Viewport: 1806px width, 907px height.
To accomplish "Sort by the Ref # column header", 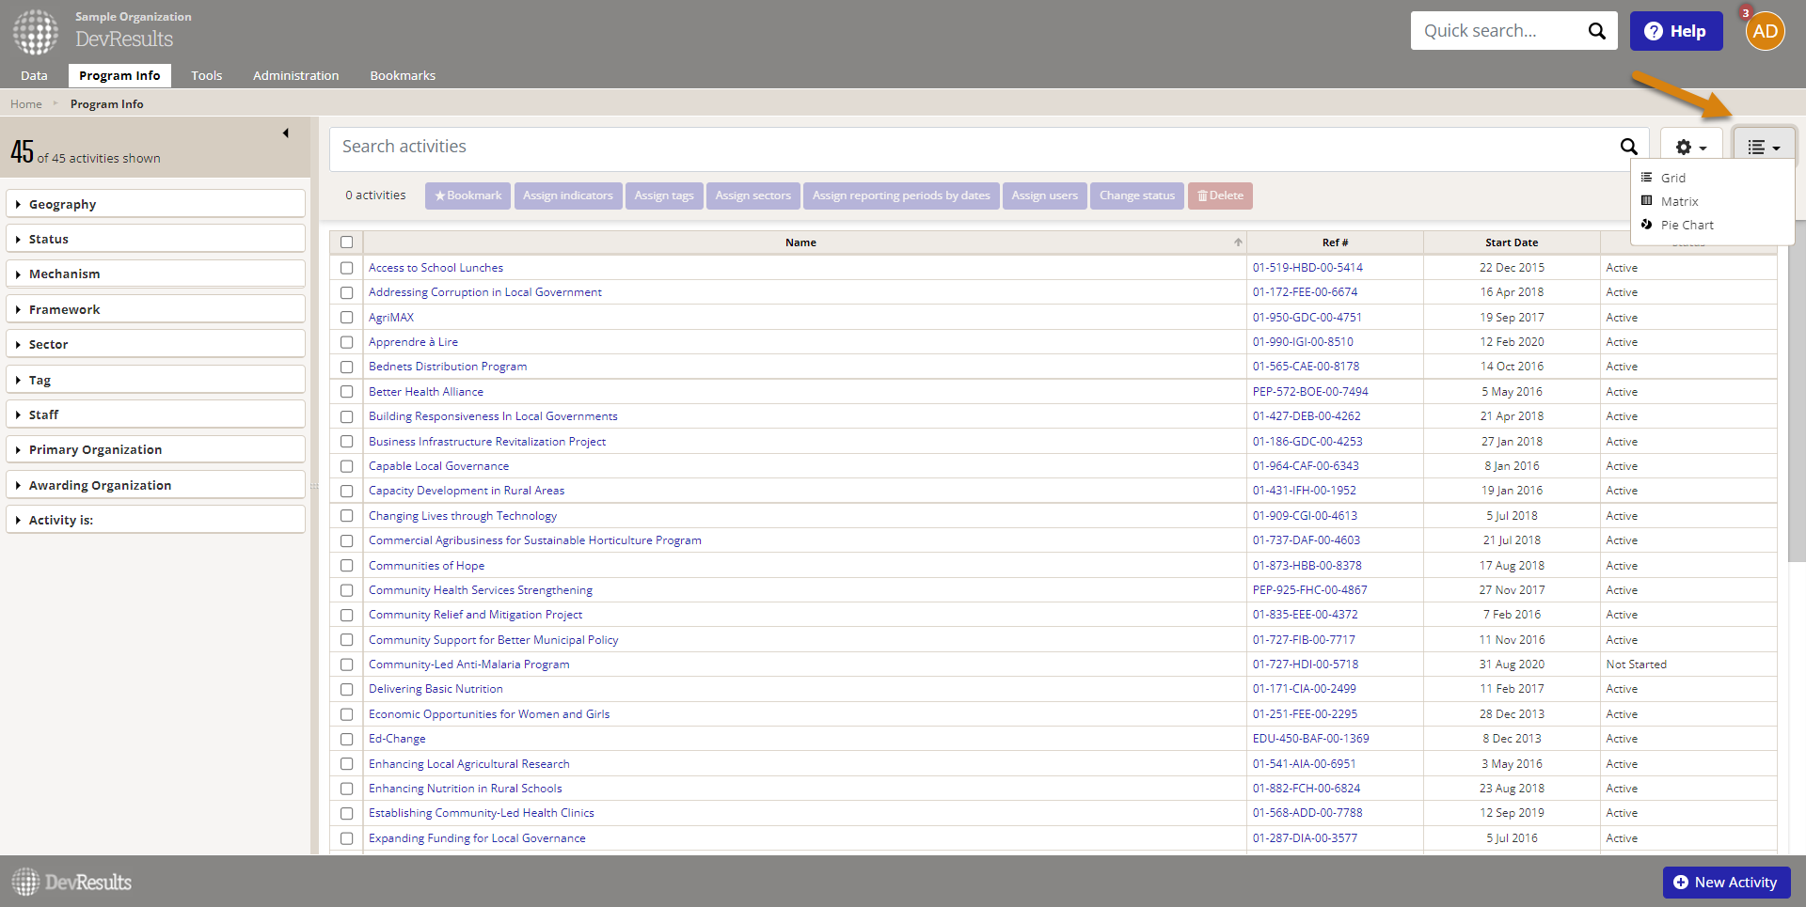I will click(1335, 242).
